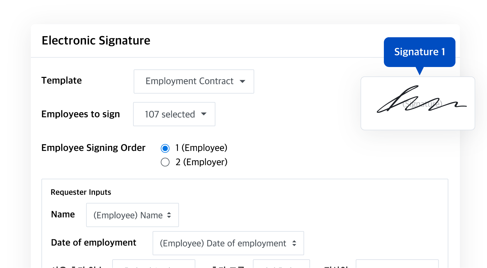
Task: Click the Employees to sign label
Action: point(81,114)
